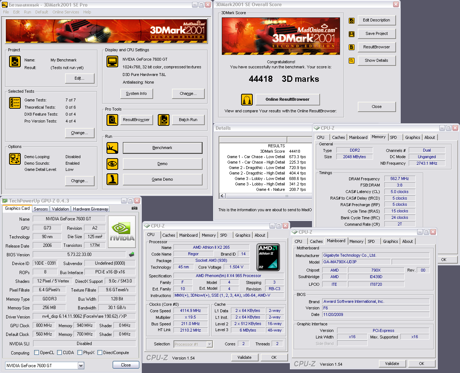
Task: Click Edit button in Project section
Action: point(80,78)
